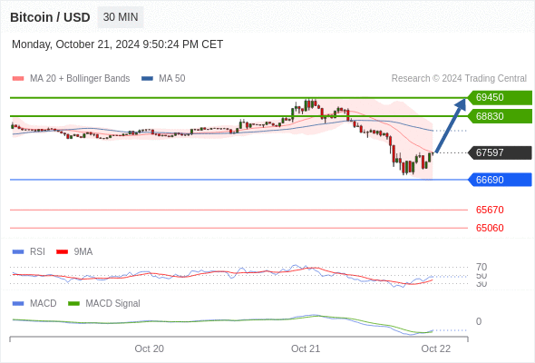535x363 pixels.
Task: Click the 9MA legend label
Action: coord(83,252)
